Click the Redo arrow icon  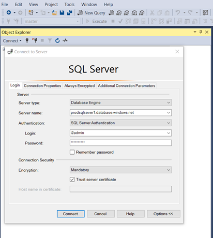[x=190, y=12]
